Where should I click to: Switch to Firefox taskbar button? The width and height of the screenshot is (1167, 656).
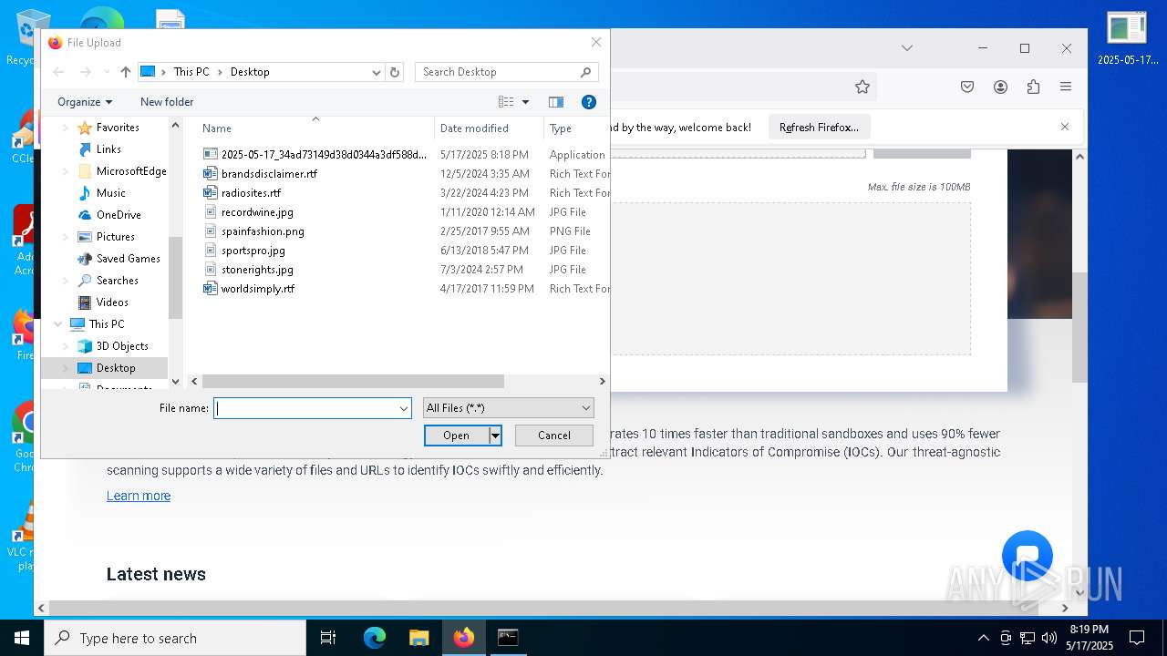pyautogui.click(x=464, y=638)
